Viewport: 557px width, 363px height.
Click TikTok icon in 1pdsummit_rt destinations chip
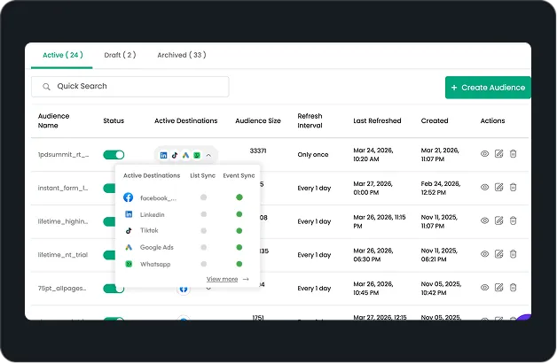[x=175, y=155]
